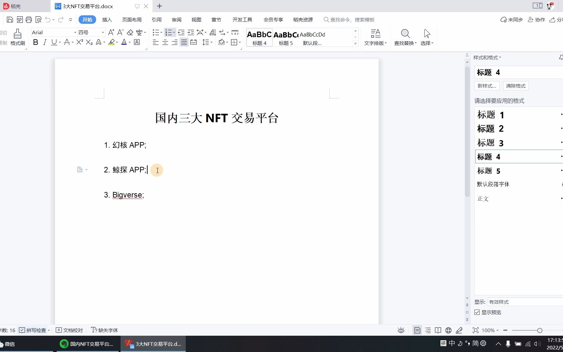The height and width of the screenshot is (352, 563).
Task: Open new tab with plus button
Action: pos(159,6)
